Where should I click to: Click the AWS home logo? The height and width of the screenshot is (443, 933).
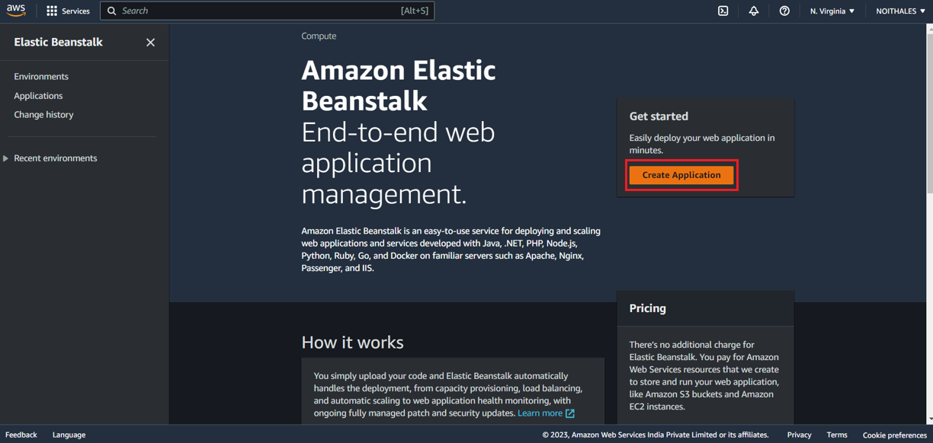pyautogui.click(x=16, y=10)
